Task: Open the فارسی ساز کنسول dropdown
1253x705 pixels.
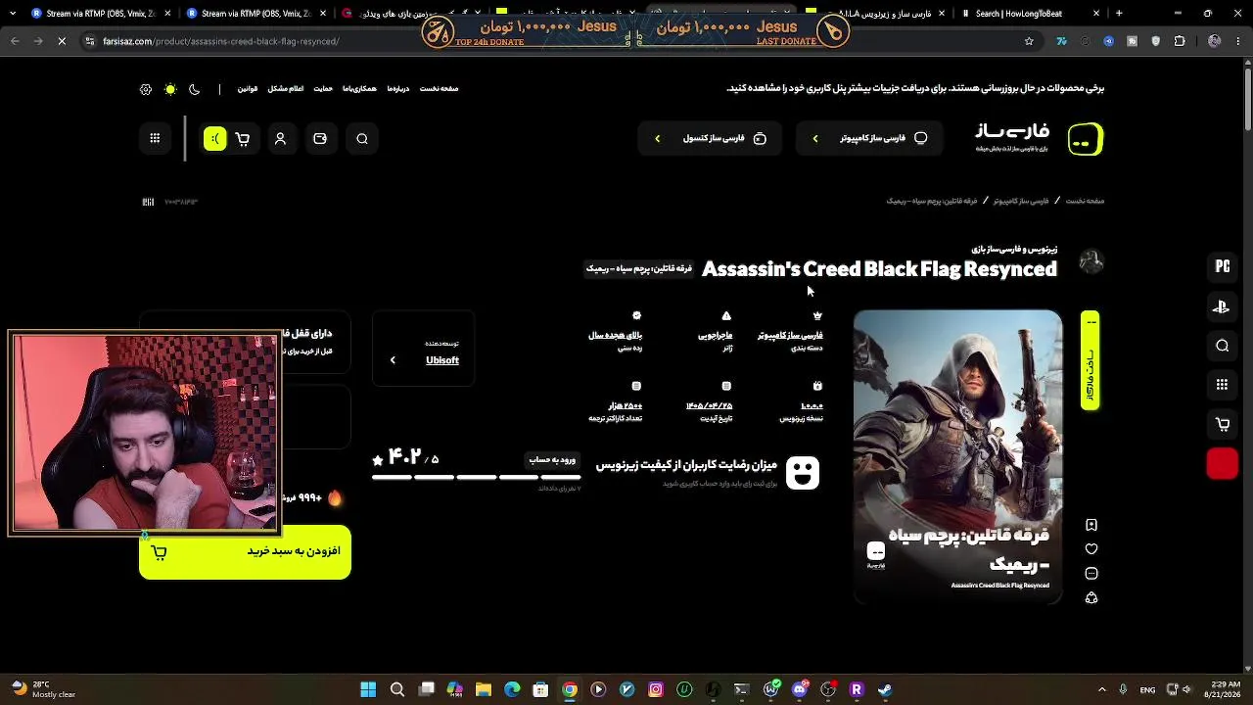Action: (712, 139)
